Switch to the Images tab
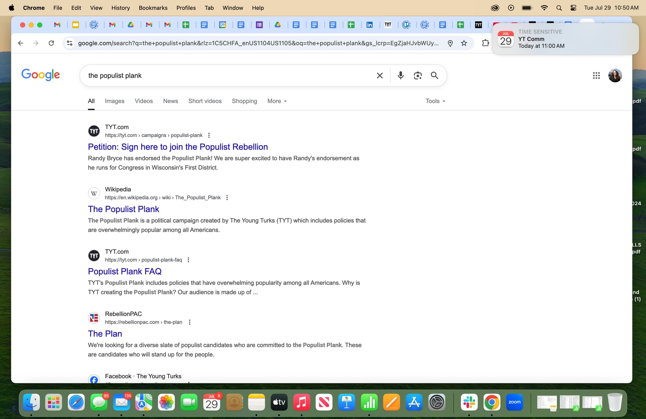 tap(114, 101)
